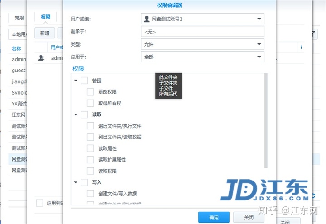This screenshot has height=224, width=326.
Task: Check the 读取扩展属性 checkbox
Action: (91, 160)
